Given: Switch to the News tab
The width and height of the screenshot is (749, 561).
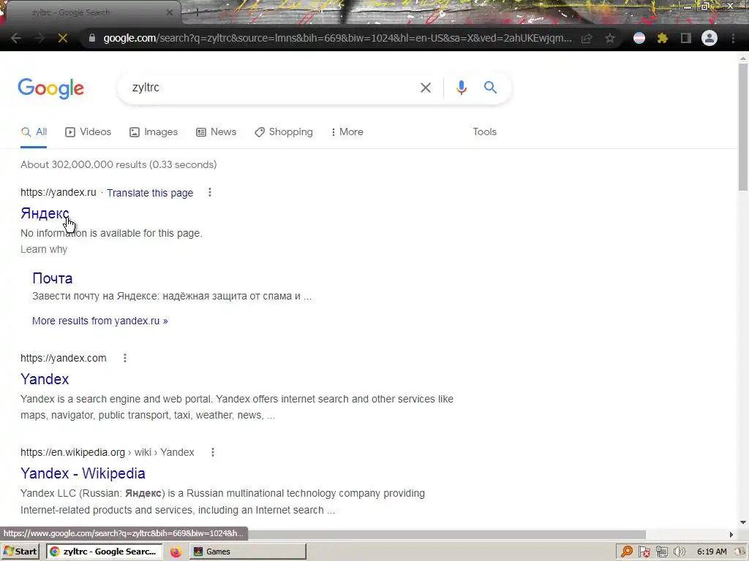Looking at the screenshot, I should [x=216, y=132].
